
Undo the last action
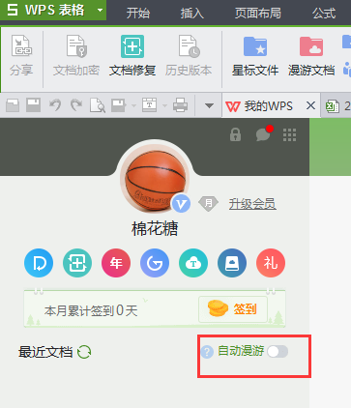point(55,105)
